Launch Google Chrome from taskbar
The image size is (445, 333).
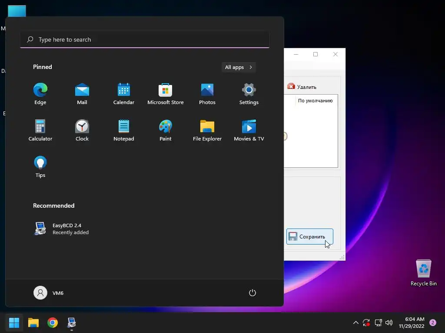click(53, 323)
